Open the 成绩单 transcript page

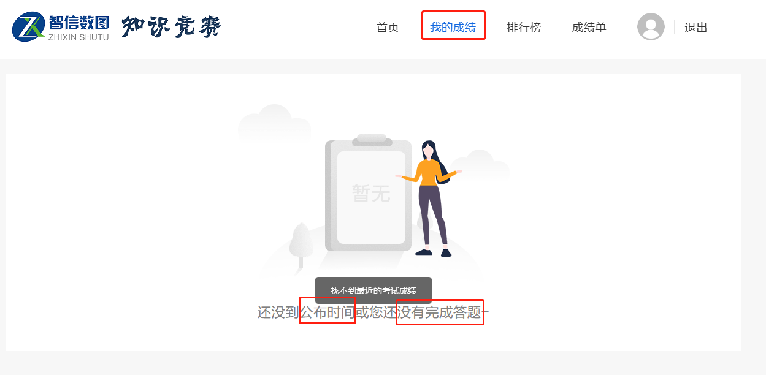coord(589,28)
